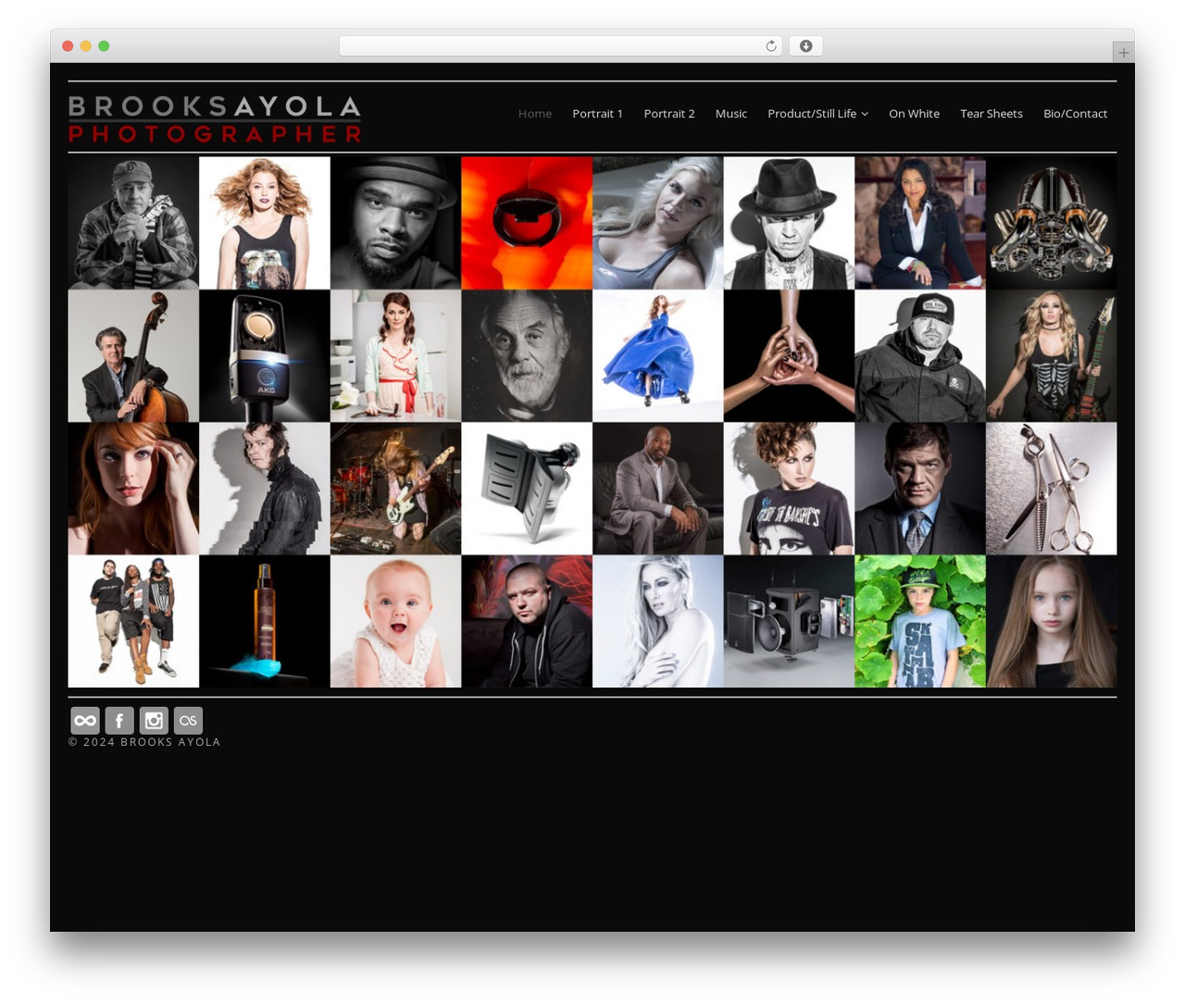Open the On White gallery
The width and height of the screenshot is (1185, 1003).
pyautogui.click(x=914, y=114)
